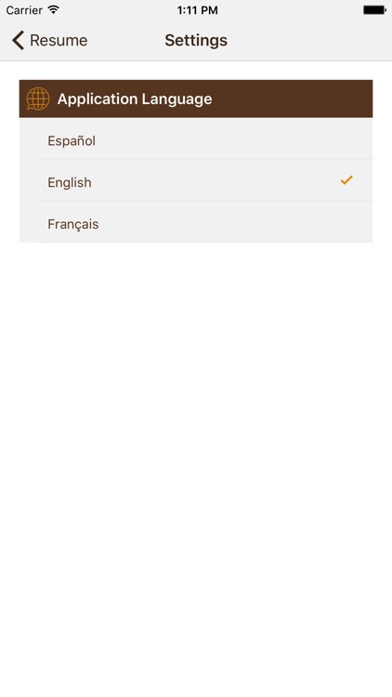Viewport: 392px width, 697px height.
Task: Click the globe icon in Application Language header
Action: pos(38,99)
